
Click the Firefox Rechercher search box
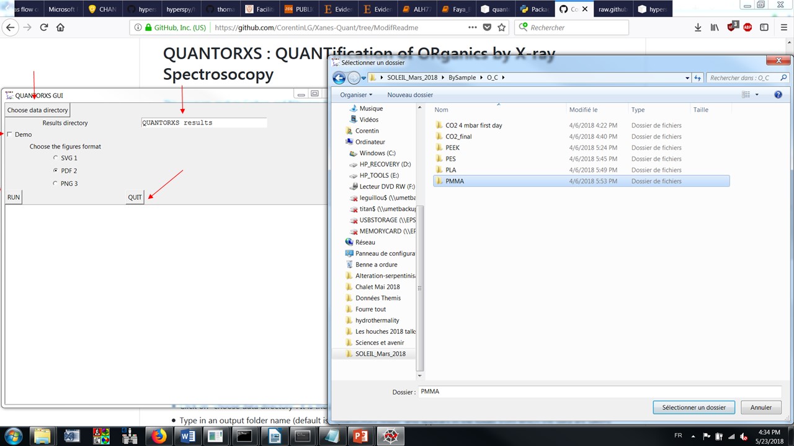click(x=571, y=27)
